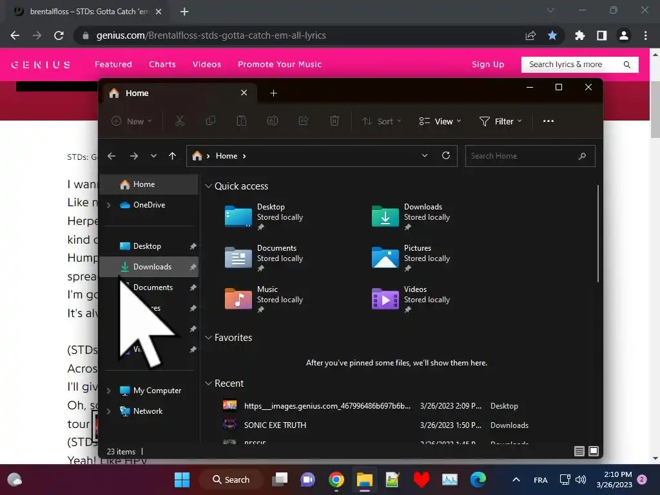
Task: Switch to large thumbnails view in Explorer status bar
Action: pos(594,451)
